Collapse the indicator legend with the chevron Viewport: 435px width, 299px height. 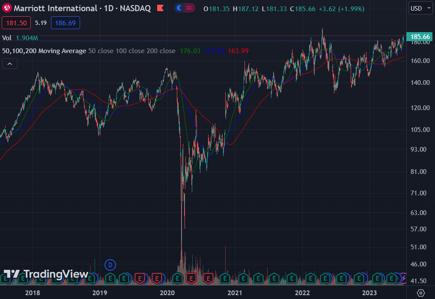tap(10, 64)
